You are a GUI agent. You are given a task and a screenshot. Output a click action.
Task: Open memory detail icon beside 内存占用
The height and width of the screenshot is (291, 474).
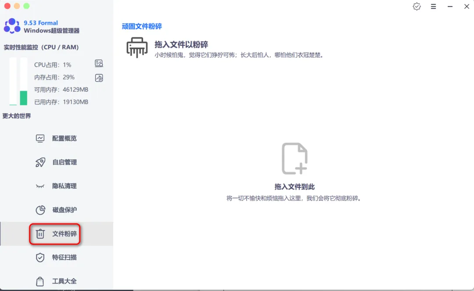[99, 78]
